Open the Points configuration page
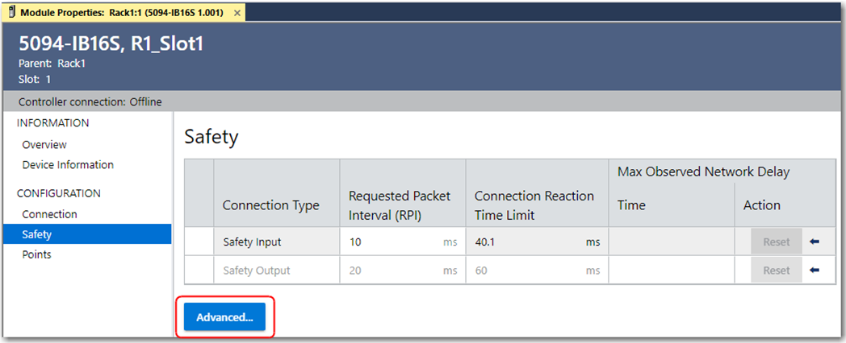The image size is (846, 343). click(36, 254)
